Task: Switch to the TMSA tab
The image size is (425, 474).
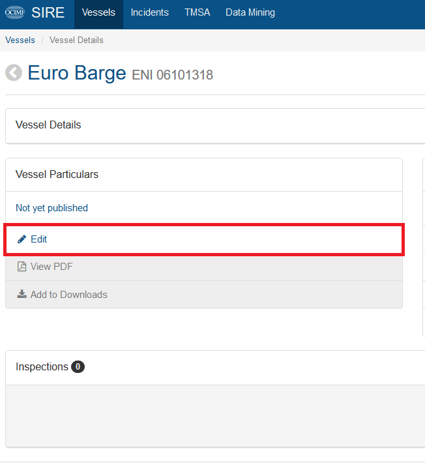Action: [197, 12]
